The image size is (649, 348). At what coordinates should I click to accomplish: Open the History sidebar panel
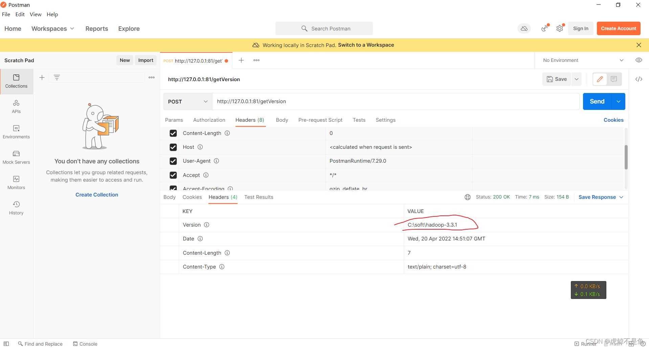click(16, 208)
